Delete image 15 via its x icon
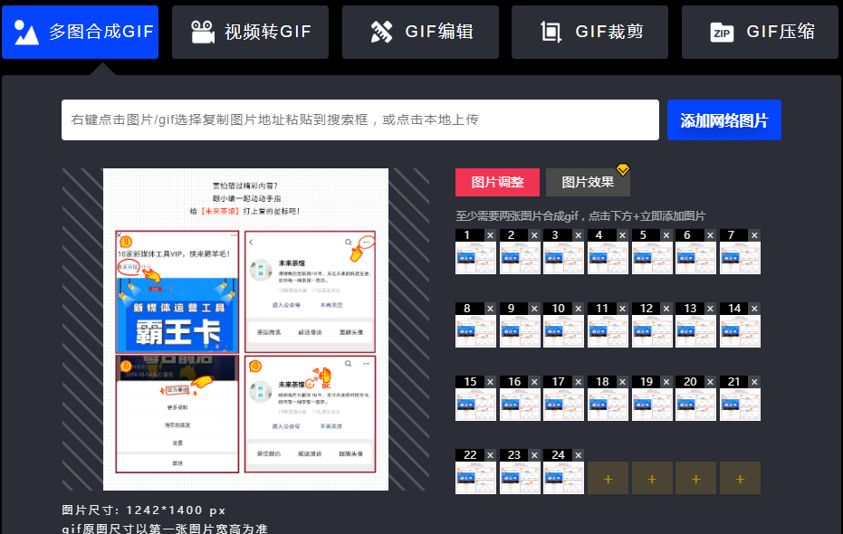The height and width of the screenshot is (534, 843). 489,381
